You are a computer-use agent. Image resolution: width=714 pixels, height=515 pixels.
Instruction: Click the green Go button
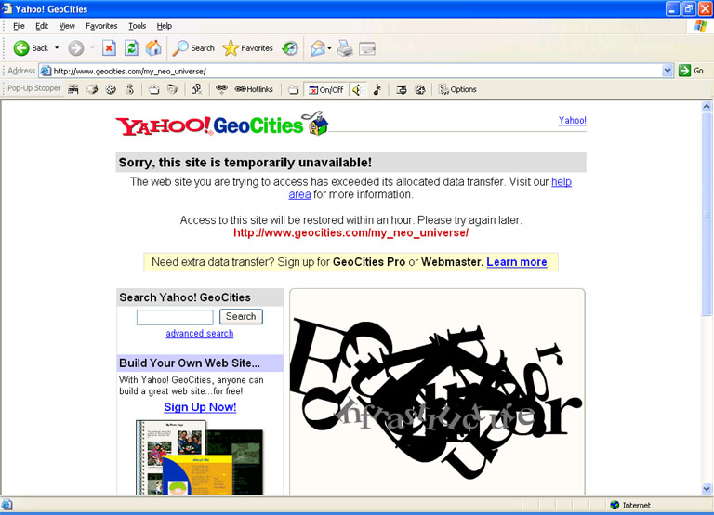(x=692, y=71)
